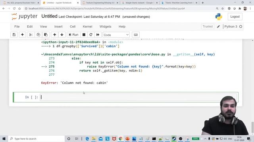Open Chrome from the taskbar
254x142 pixels.
(x=121, y=138)
